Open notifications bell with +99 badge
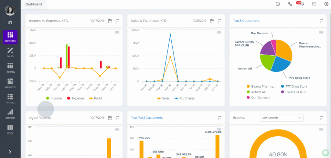The height and width of the screenshot is (158, 331). pos(302,4)
